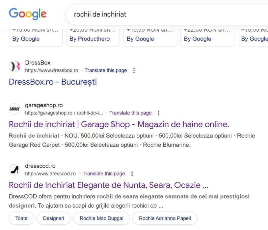Click the Garage Shop site favicon
Image resolution: width=268 pixels, height=230 pixels.
coord(14,109)
